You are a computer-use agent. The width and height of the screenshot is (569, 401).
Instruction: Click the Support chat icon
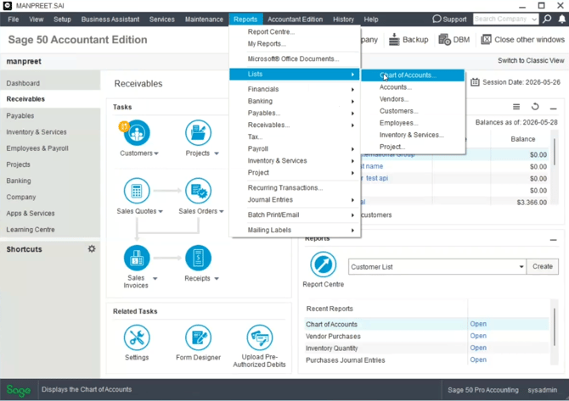[437, 19]
